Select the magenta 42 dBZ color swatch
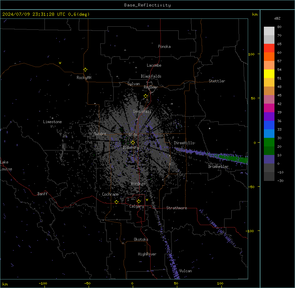Viewport: 295px width, 288px height. [x=269, y=108]
